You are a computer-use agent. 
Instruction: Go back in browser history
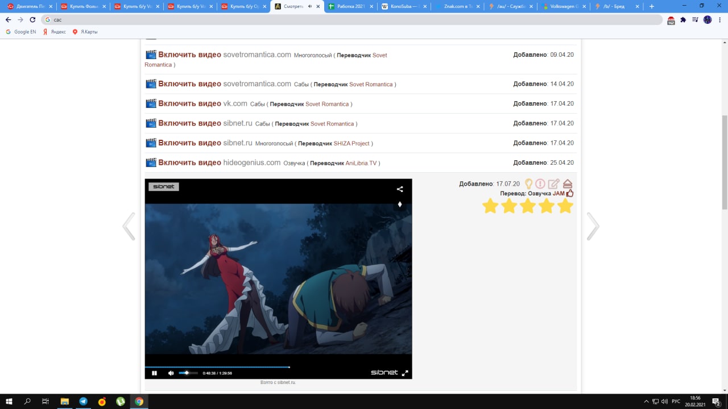click(8, 19)
